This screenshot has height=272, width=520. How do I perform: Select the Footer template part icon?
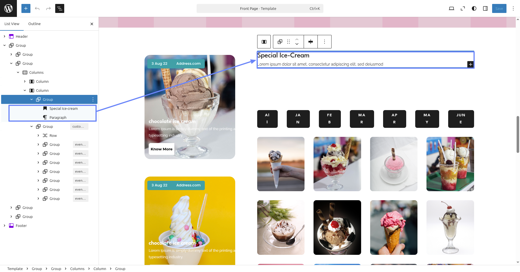(11, 226)
